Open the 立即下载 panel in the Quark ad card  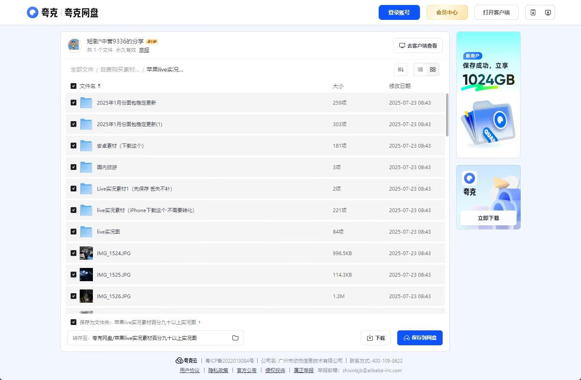click(488, 218)
